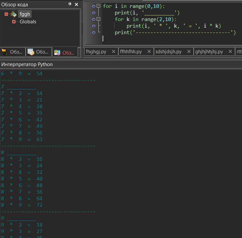Open the sdshjdsjh.py file tab

coord(168,52)
